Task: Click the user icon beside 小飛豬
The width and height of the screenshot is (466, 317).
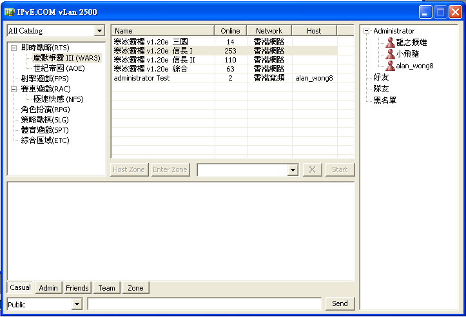Action: coord(390,54)
